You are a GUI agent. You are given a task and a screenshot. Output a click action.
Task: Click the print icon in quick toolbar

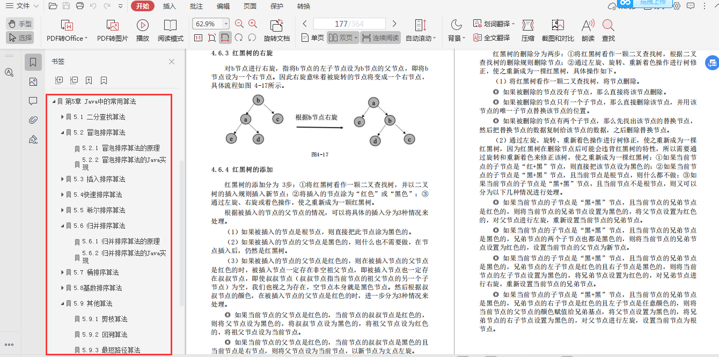[x=80, y=6]
